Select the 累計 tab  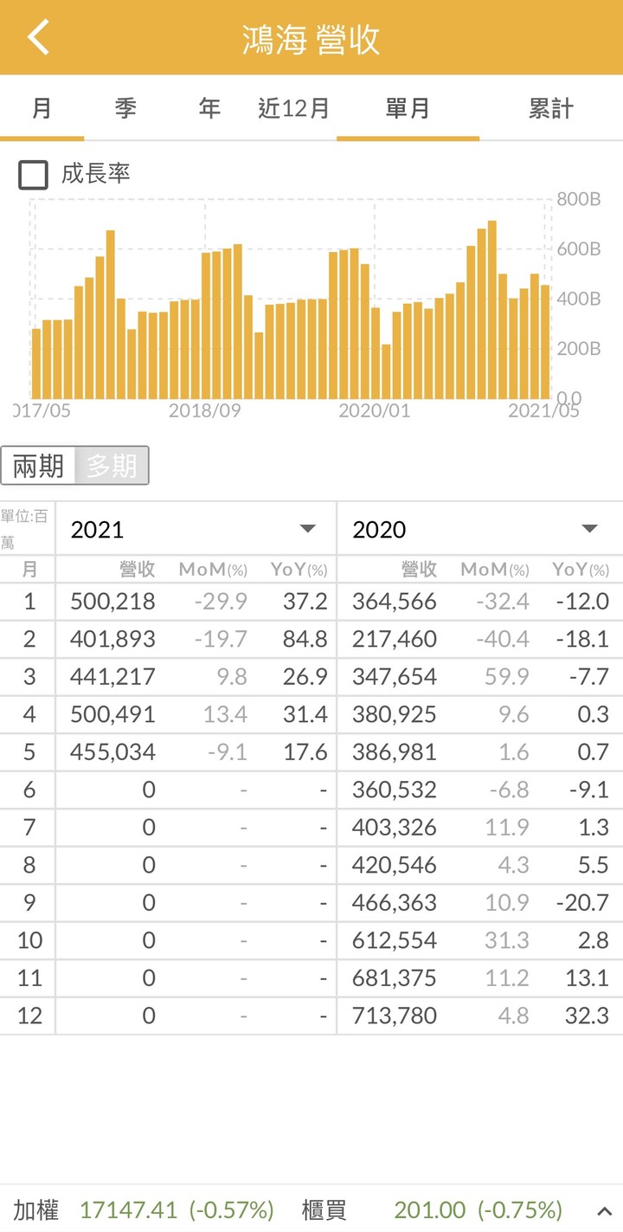[551, 108]
